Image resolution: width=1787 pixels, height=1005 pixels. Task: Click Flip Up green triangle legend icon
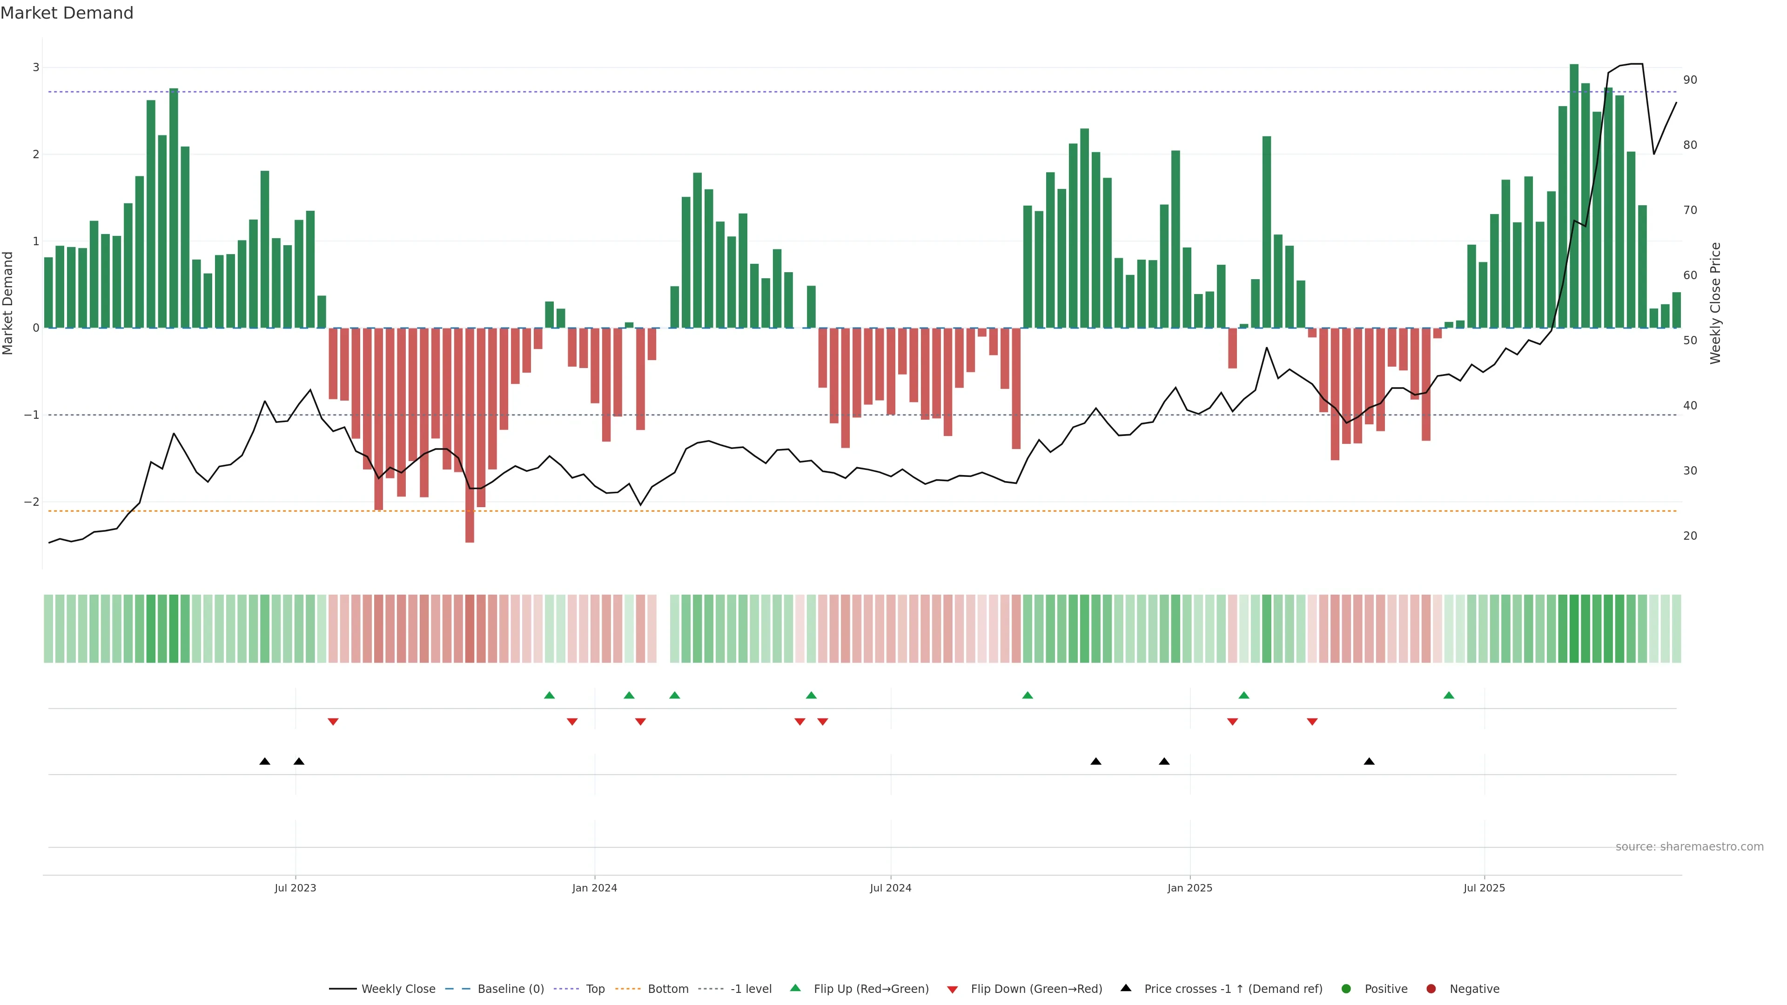pyautogui.click(x=796, y=988)
